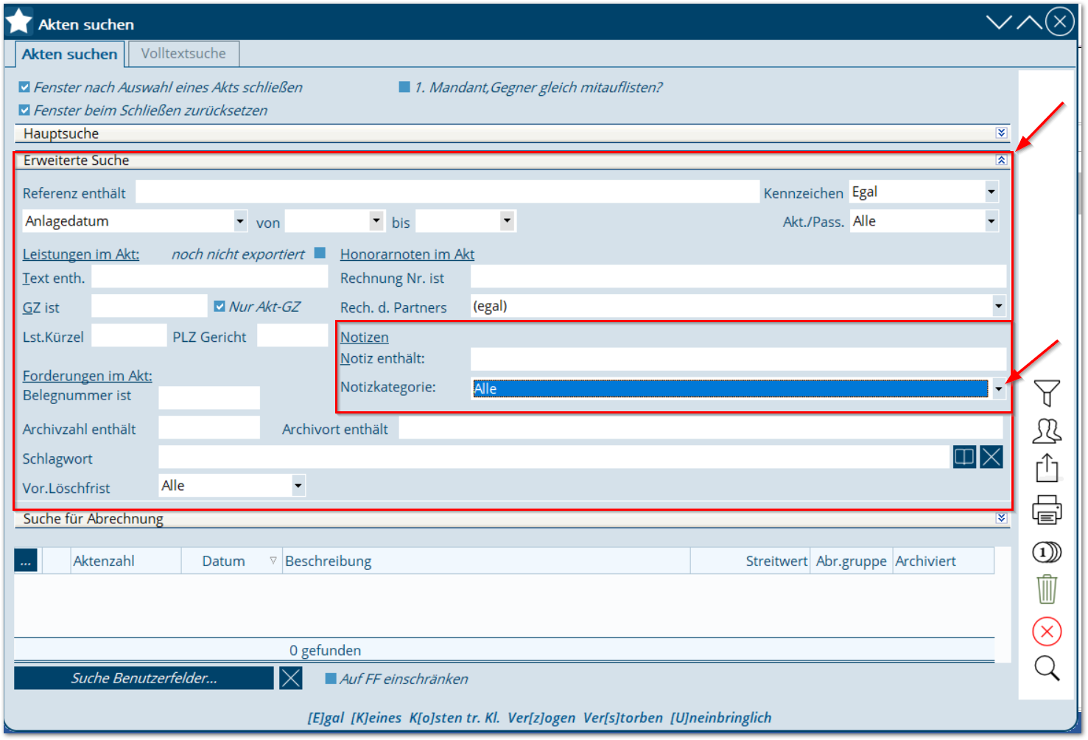
Task: Toggle Fenster nach Auswahl eines Akts schließen
Action: click(x=24, y=87)
